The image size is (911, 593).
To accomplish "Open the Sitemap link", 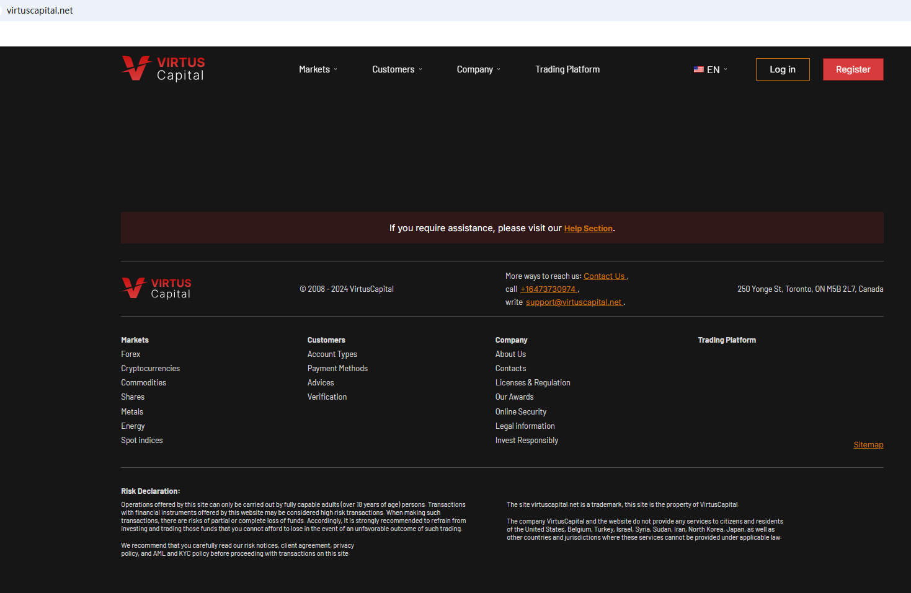I will point(868,445).
